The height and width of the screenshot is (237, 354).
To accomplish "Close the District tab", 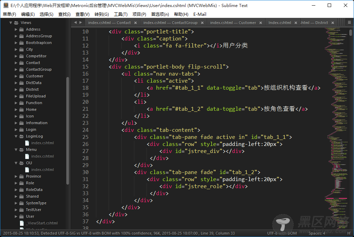I will pyautogui.click(x=333, y=23).
